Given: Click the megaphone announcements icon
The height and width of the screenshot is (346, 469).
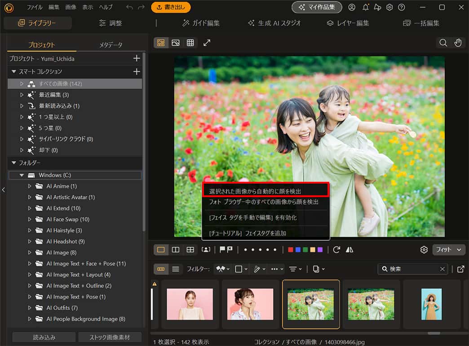Looking at the screenshot, I should pyautogui.click(x=377, y=7).
